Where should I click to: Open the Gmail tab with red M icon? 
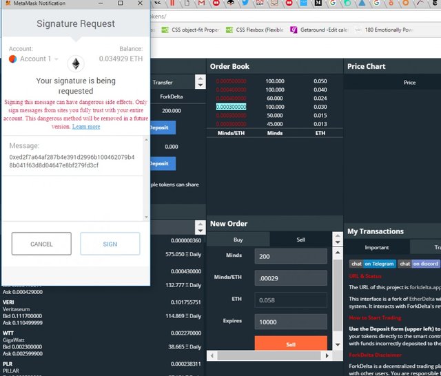(201, 3)
